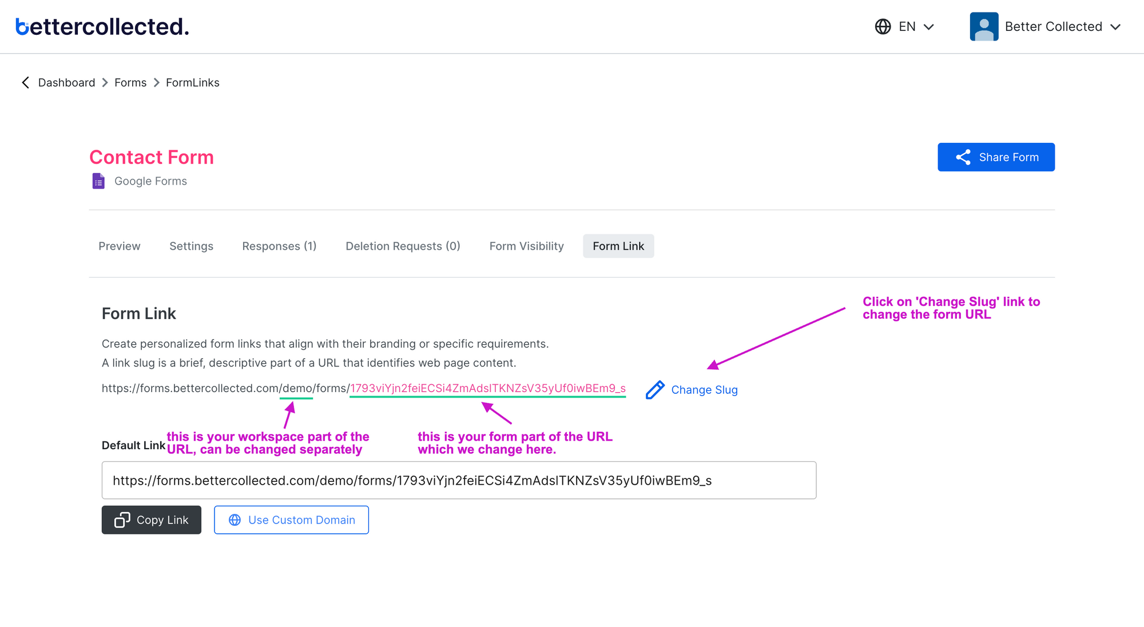Click the globe icon in Use Custom Domain
Screen dimensions: 1144x627
[x=235, y=520]
